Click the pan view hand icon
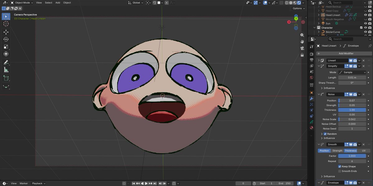The image size is (373, 186). pyautogui.click(x=302, y=42)
